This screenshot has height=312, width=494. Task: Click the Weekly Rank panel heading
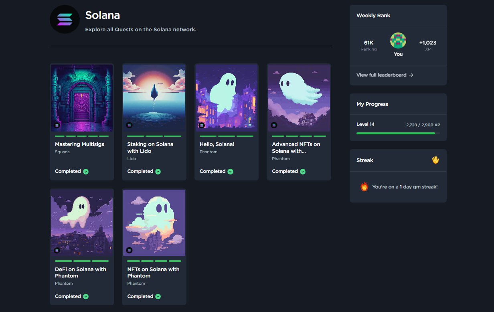click(373, 16)
